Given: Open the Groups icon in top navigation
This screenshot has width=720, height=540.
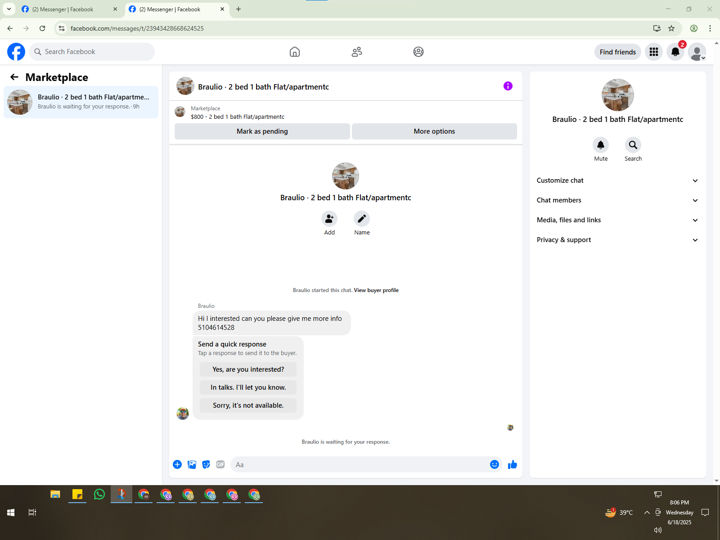Looking at the screenshot, I should pyautogui.click(x=418, y=52).
